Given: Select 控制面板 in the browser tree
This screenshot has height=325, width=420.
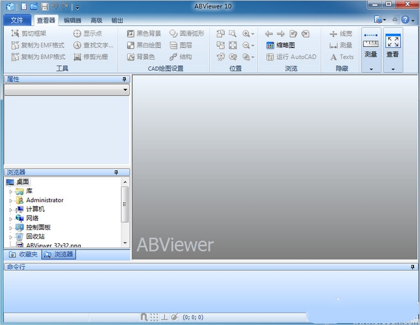Looking at the screenshot, I should (x=38, y=227).
